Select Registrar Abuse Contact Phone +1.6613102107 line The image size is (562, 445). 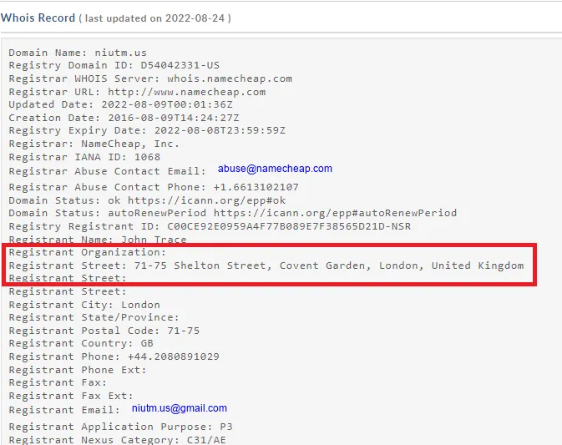(x=154, y=187)
